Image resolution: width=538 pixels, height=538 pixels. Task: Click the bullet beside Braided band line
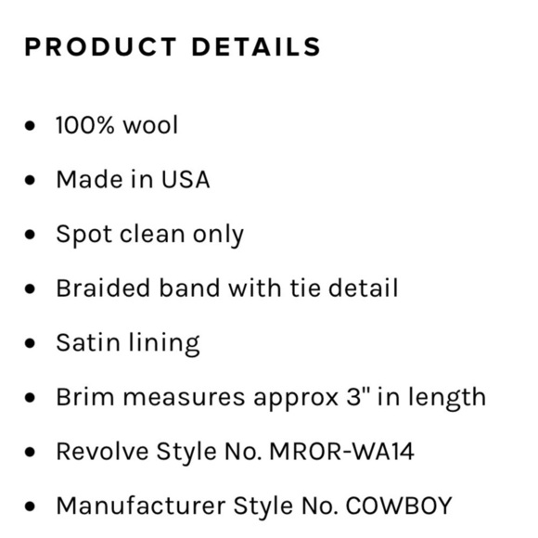click(31, 288)
